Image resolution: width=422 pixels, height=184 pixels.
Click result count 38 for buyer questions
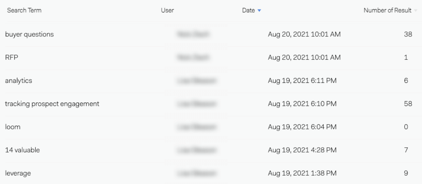[x=408, y=34]
